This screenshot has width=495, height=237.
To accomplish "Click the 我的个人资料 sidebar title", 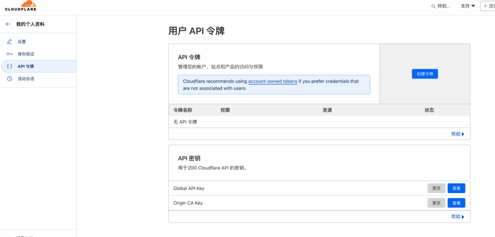I will tap(30, 24).
